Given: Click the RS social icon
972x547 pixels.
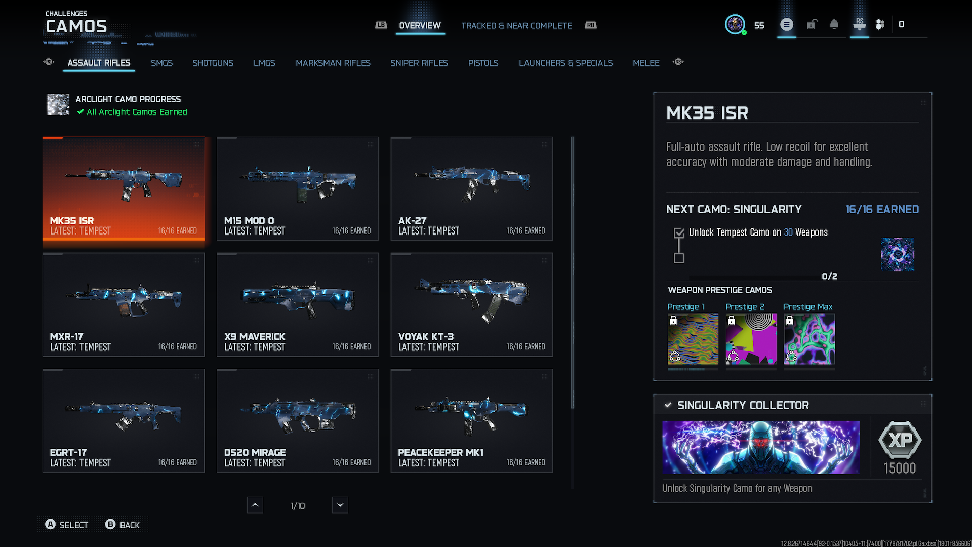Looking at the screenshot, I should [x=859, y=24].
